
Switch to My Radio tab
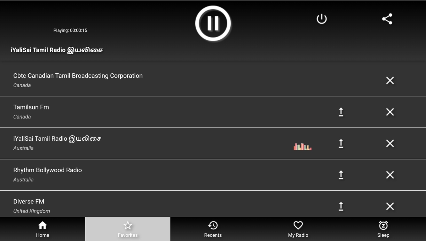coord(298,229)
